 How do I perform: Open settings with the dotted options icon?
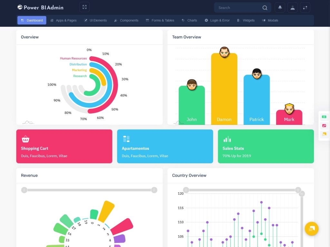pyautogui.click(x=305, y=7)
